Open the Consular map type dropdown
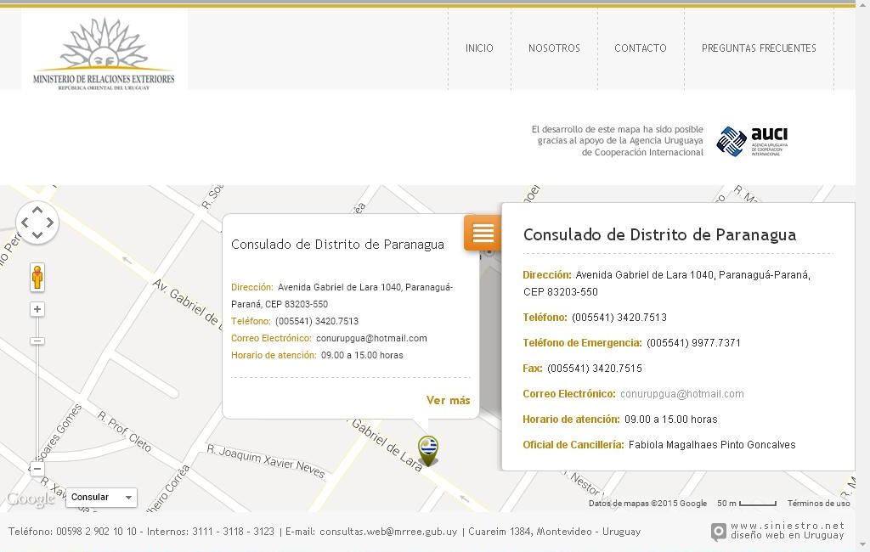The height and width of the screenshot is (552, 870). 101,498
